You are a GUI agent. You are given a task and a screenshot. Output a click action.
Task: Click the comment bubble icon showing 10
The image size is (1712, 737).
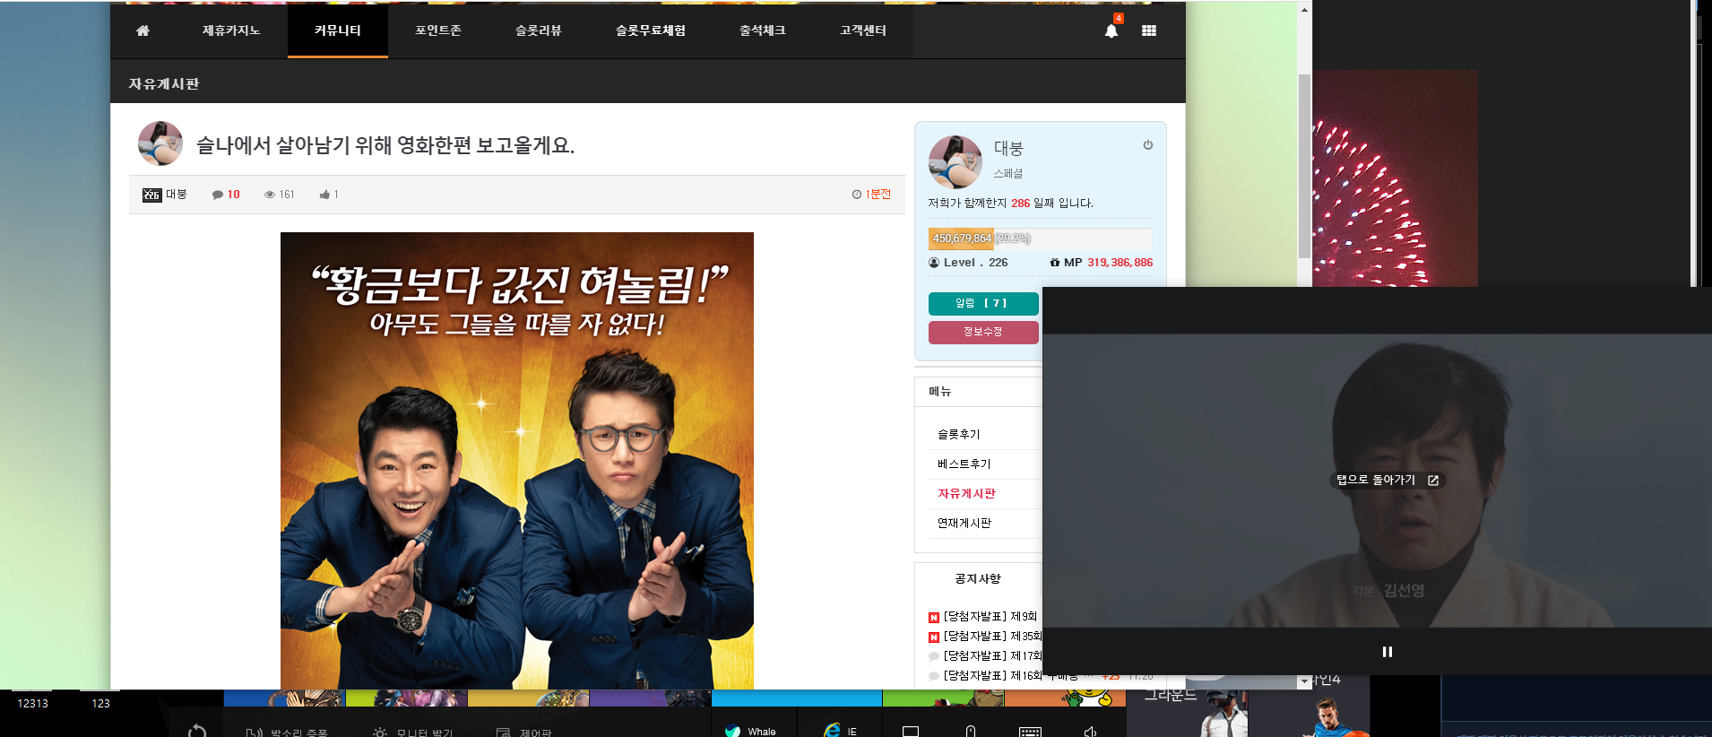[217, 195]
